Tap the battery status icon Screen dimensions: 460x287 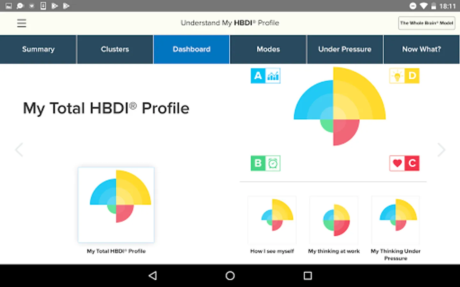(433, 6)
